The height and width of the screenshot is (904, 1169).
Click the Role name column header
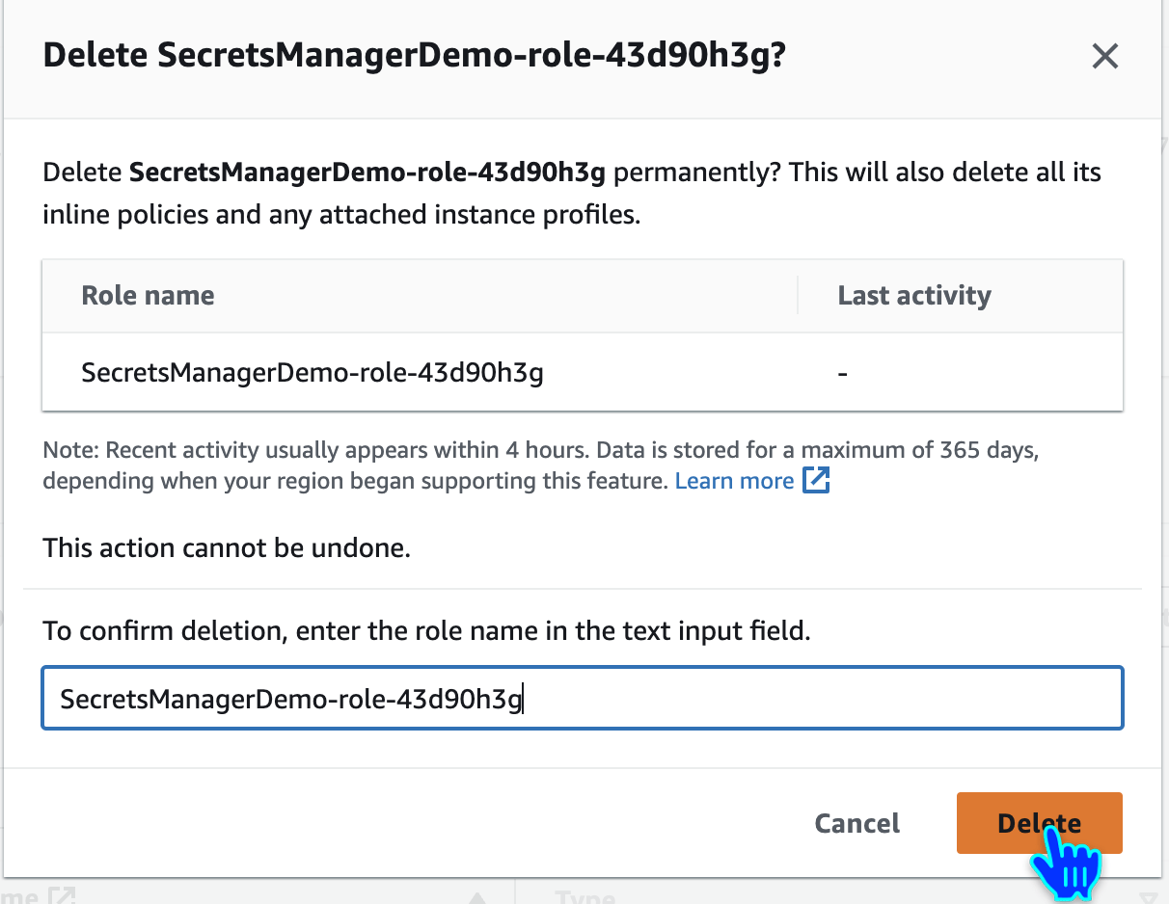[x=149, y=296]
